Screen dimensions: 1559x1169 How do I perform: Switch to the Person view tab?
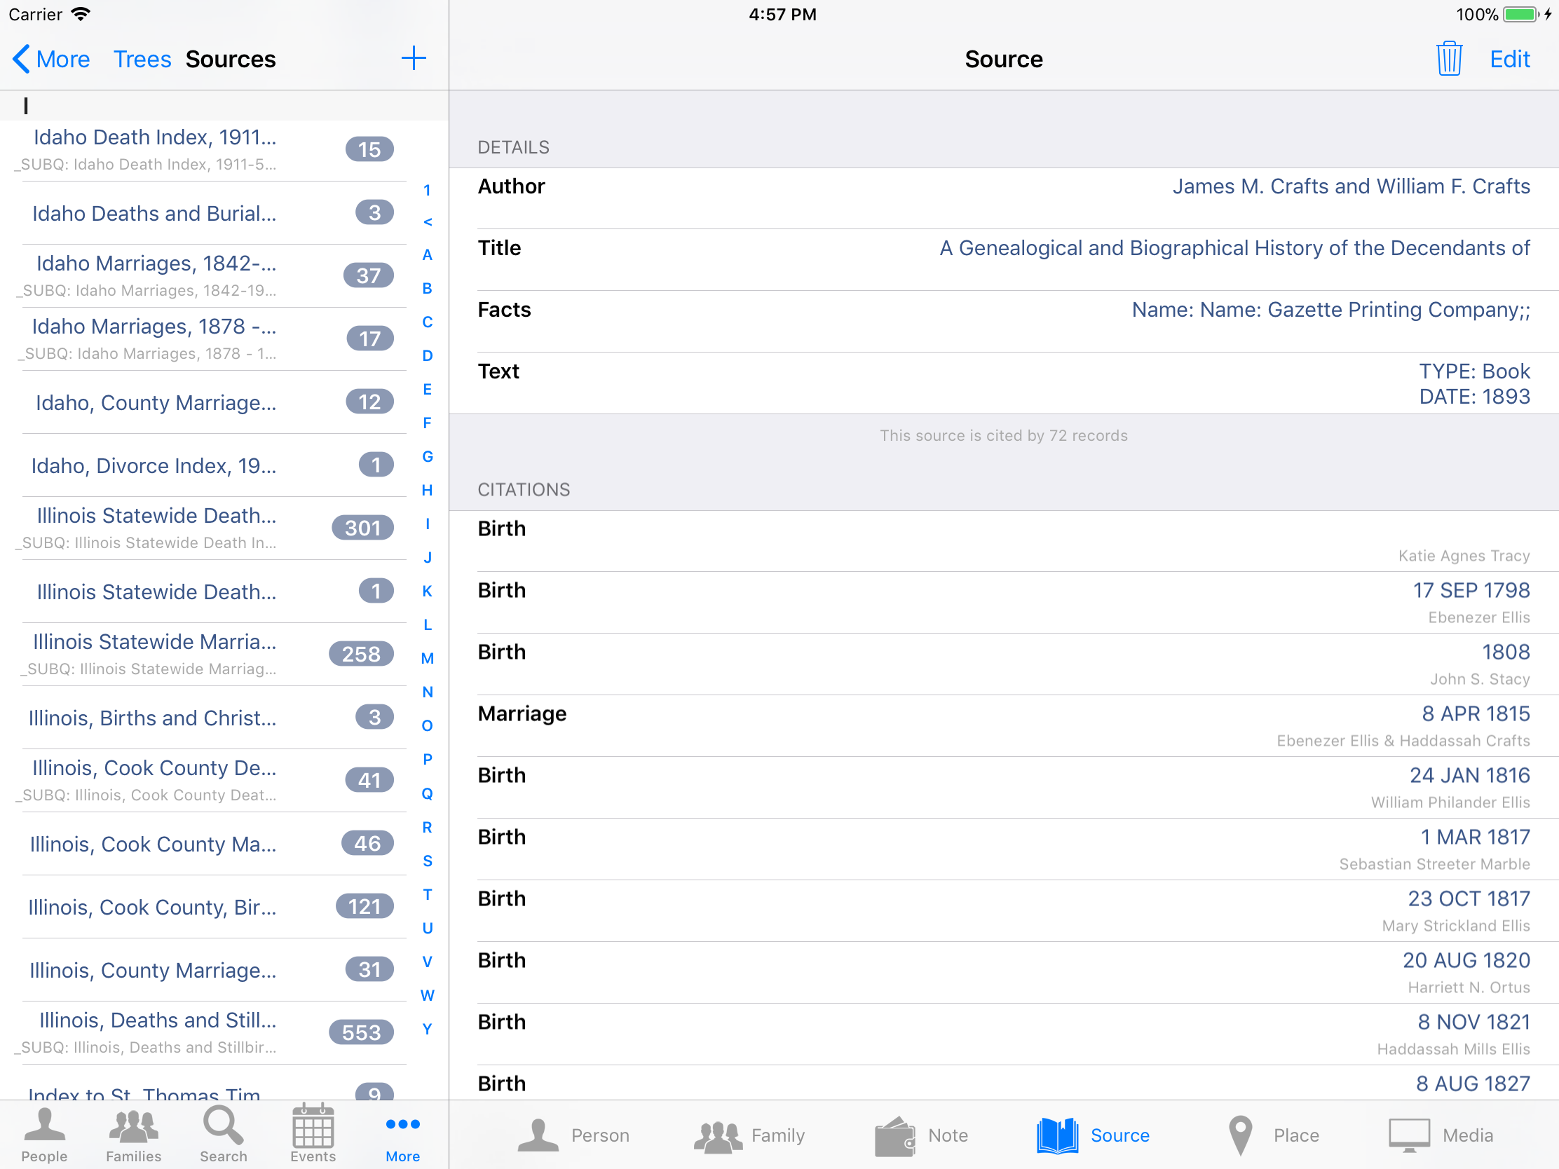click(x=573, y=1135)
